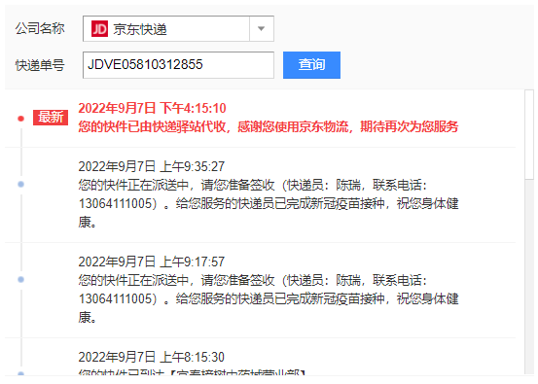The height and width of the screenshot is (384, 538).
Task: Click the timestamp 2022年9月7日 下午4:15:10
Action: pos(152,108)
